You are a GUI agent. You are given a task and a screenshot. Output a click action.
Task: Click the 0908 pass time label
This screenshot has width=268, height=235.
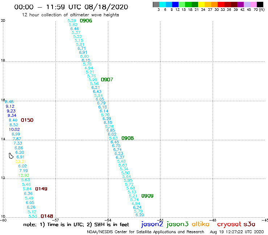127,138
